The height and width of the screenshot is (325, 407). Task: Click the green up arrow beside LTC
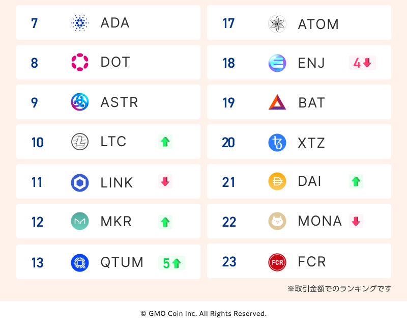(165, 142)
